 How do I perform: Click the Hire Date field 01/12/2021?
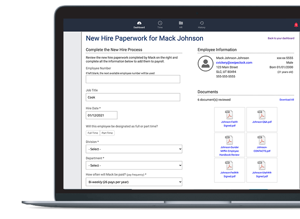pos(102,115)
